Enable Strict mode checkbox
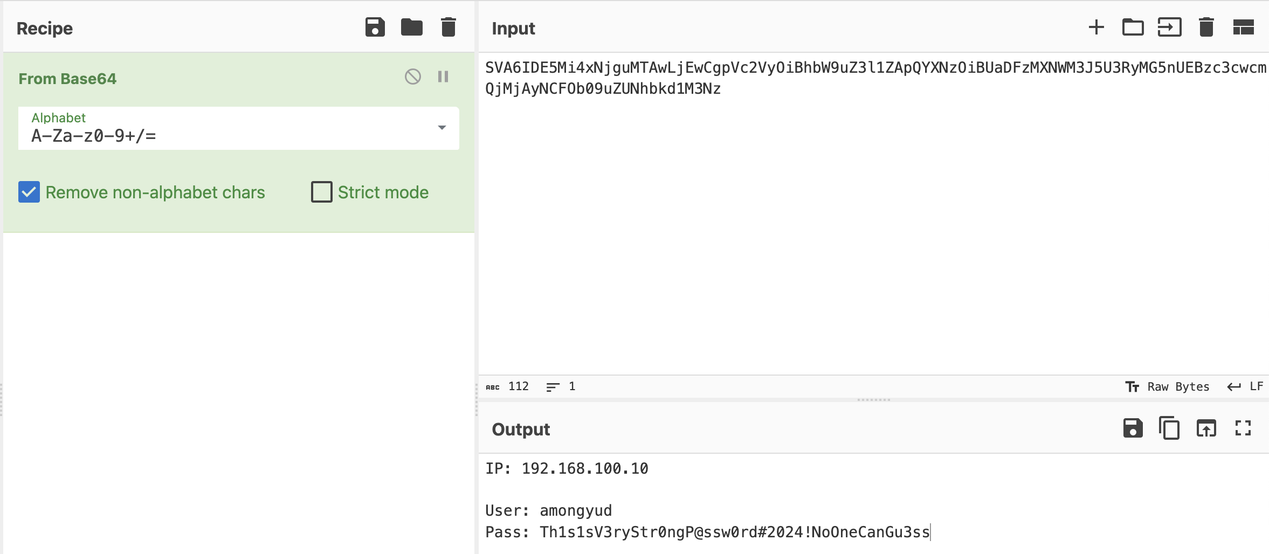The height and width of the screenshot is (554, 1269). coord(322,192)
